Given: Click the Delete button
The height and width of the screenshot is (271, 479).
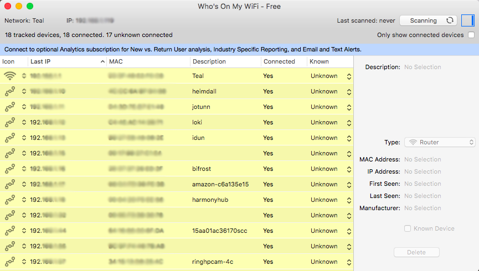Looking at the screenshot, I should coord(416,252).
